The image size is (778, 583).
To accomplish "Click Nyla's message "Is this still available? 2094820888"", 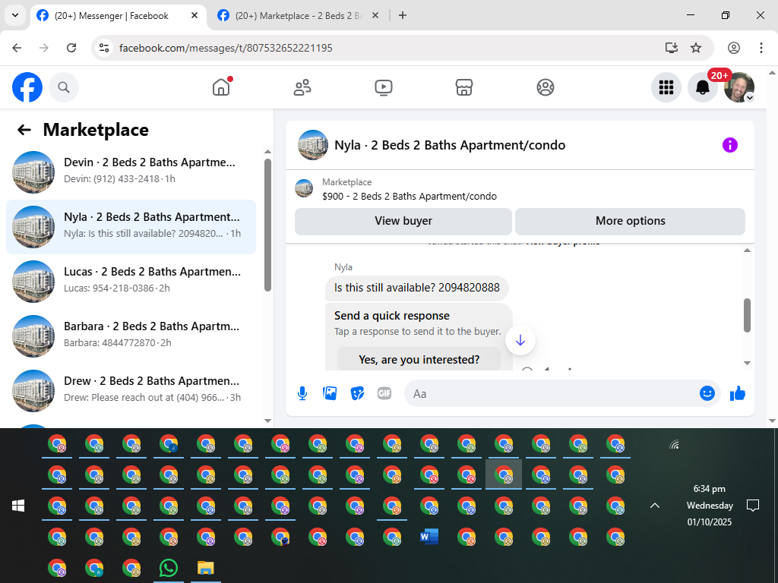I will click(x=417, y=288).
